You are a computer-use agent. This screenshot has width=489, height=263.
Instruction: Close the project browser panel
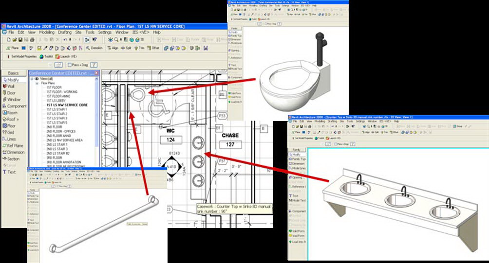coord(96,73)
